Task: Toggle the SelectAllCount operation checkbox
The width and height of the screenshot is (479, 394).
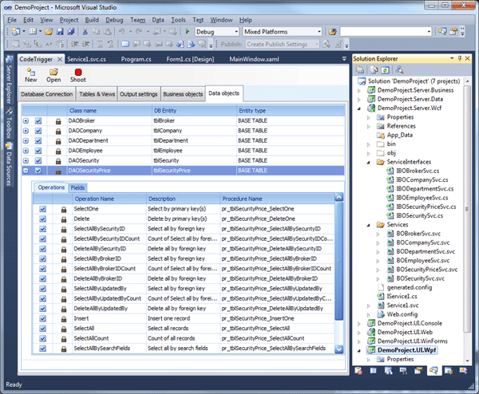Action: tap(43, 338)
